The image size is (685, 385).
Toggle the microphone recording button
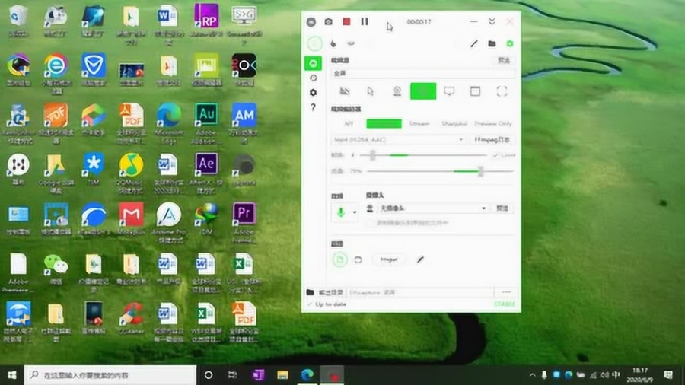[341, 212]
